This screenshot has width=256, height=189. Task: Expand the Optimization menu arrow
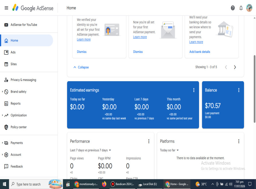[x=2, y=115]
